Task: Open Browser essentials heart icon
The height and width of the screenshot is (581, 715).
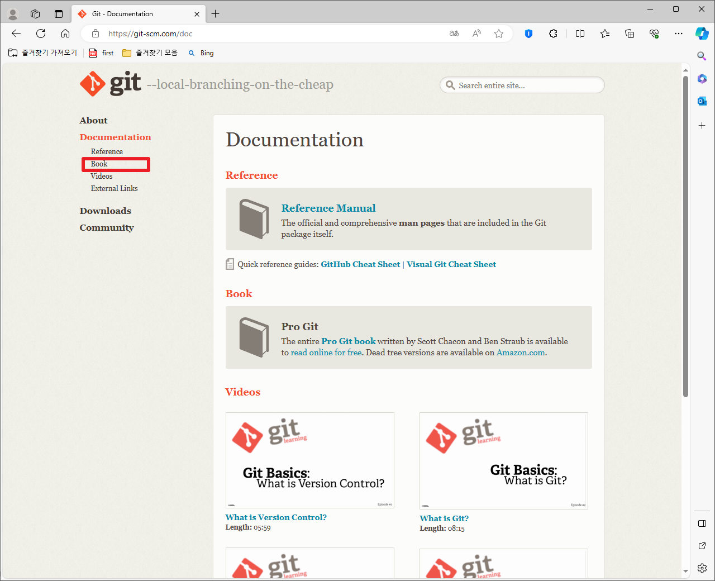Action: click(654, 34)
